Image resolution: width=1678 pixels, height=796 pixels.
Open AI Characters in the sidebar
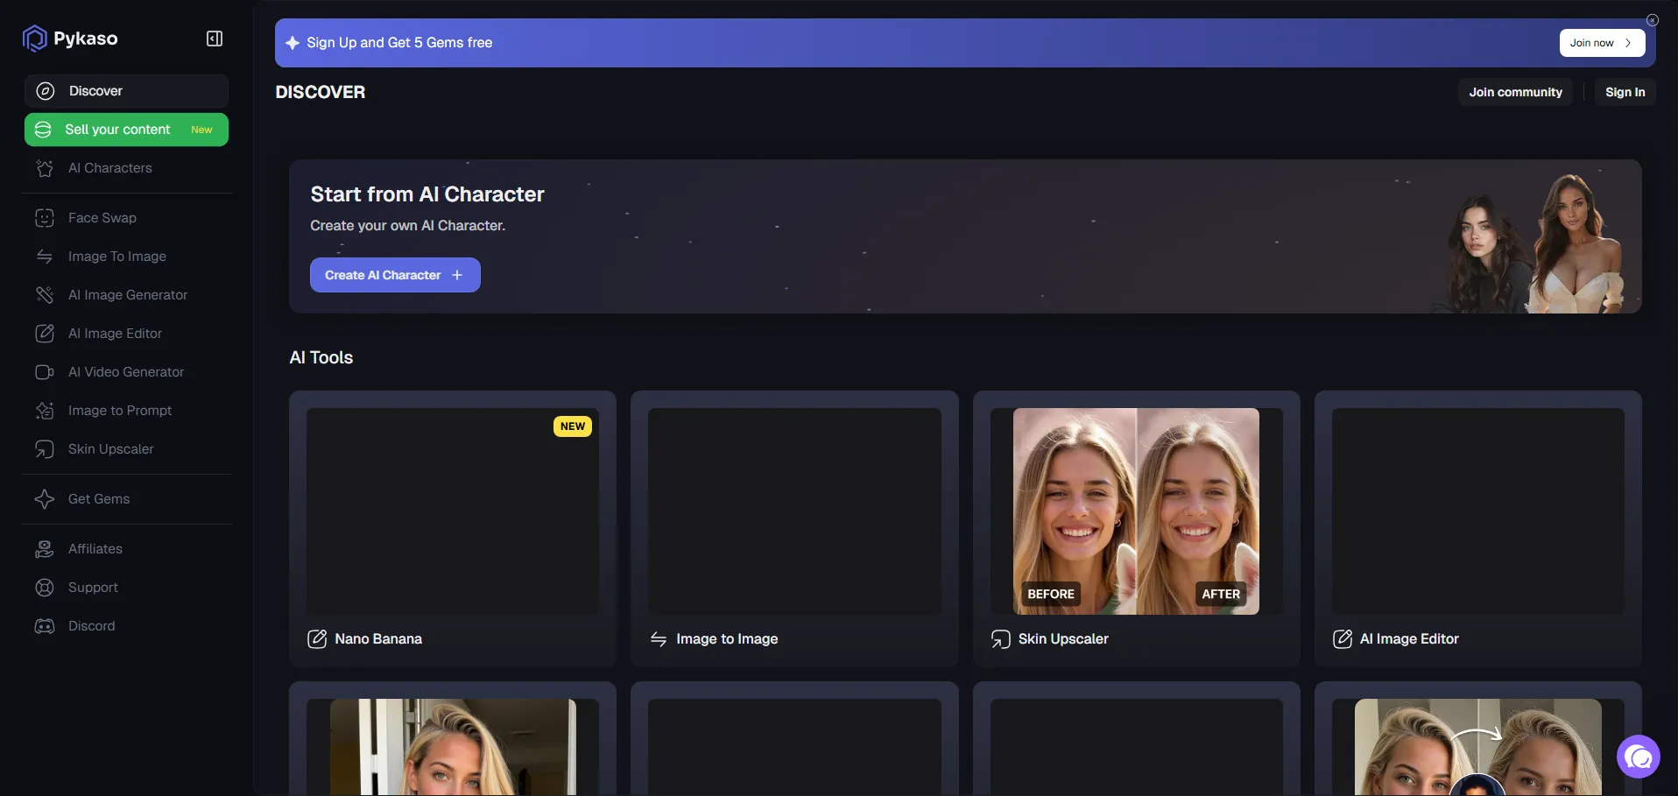[x=110, y=168]
